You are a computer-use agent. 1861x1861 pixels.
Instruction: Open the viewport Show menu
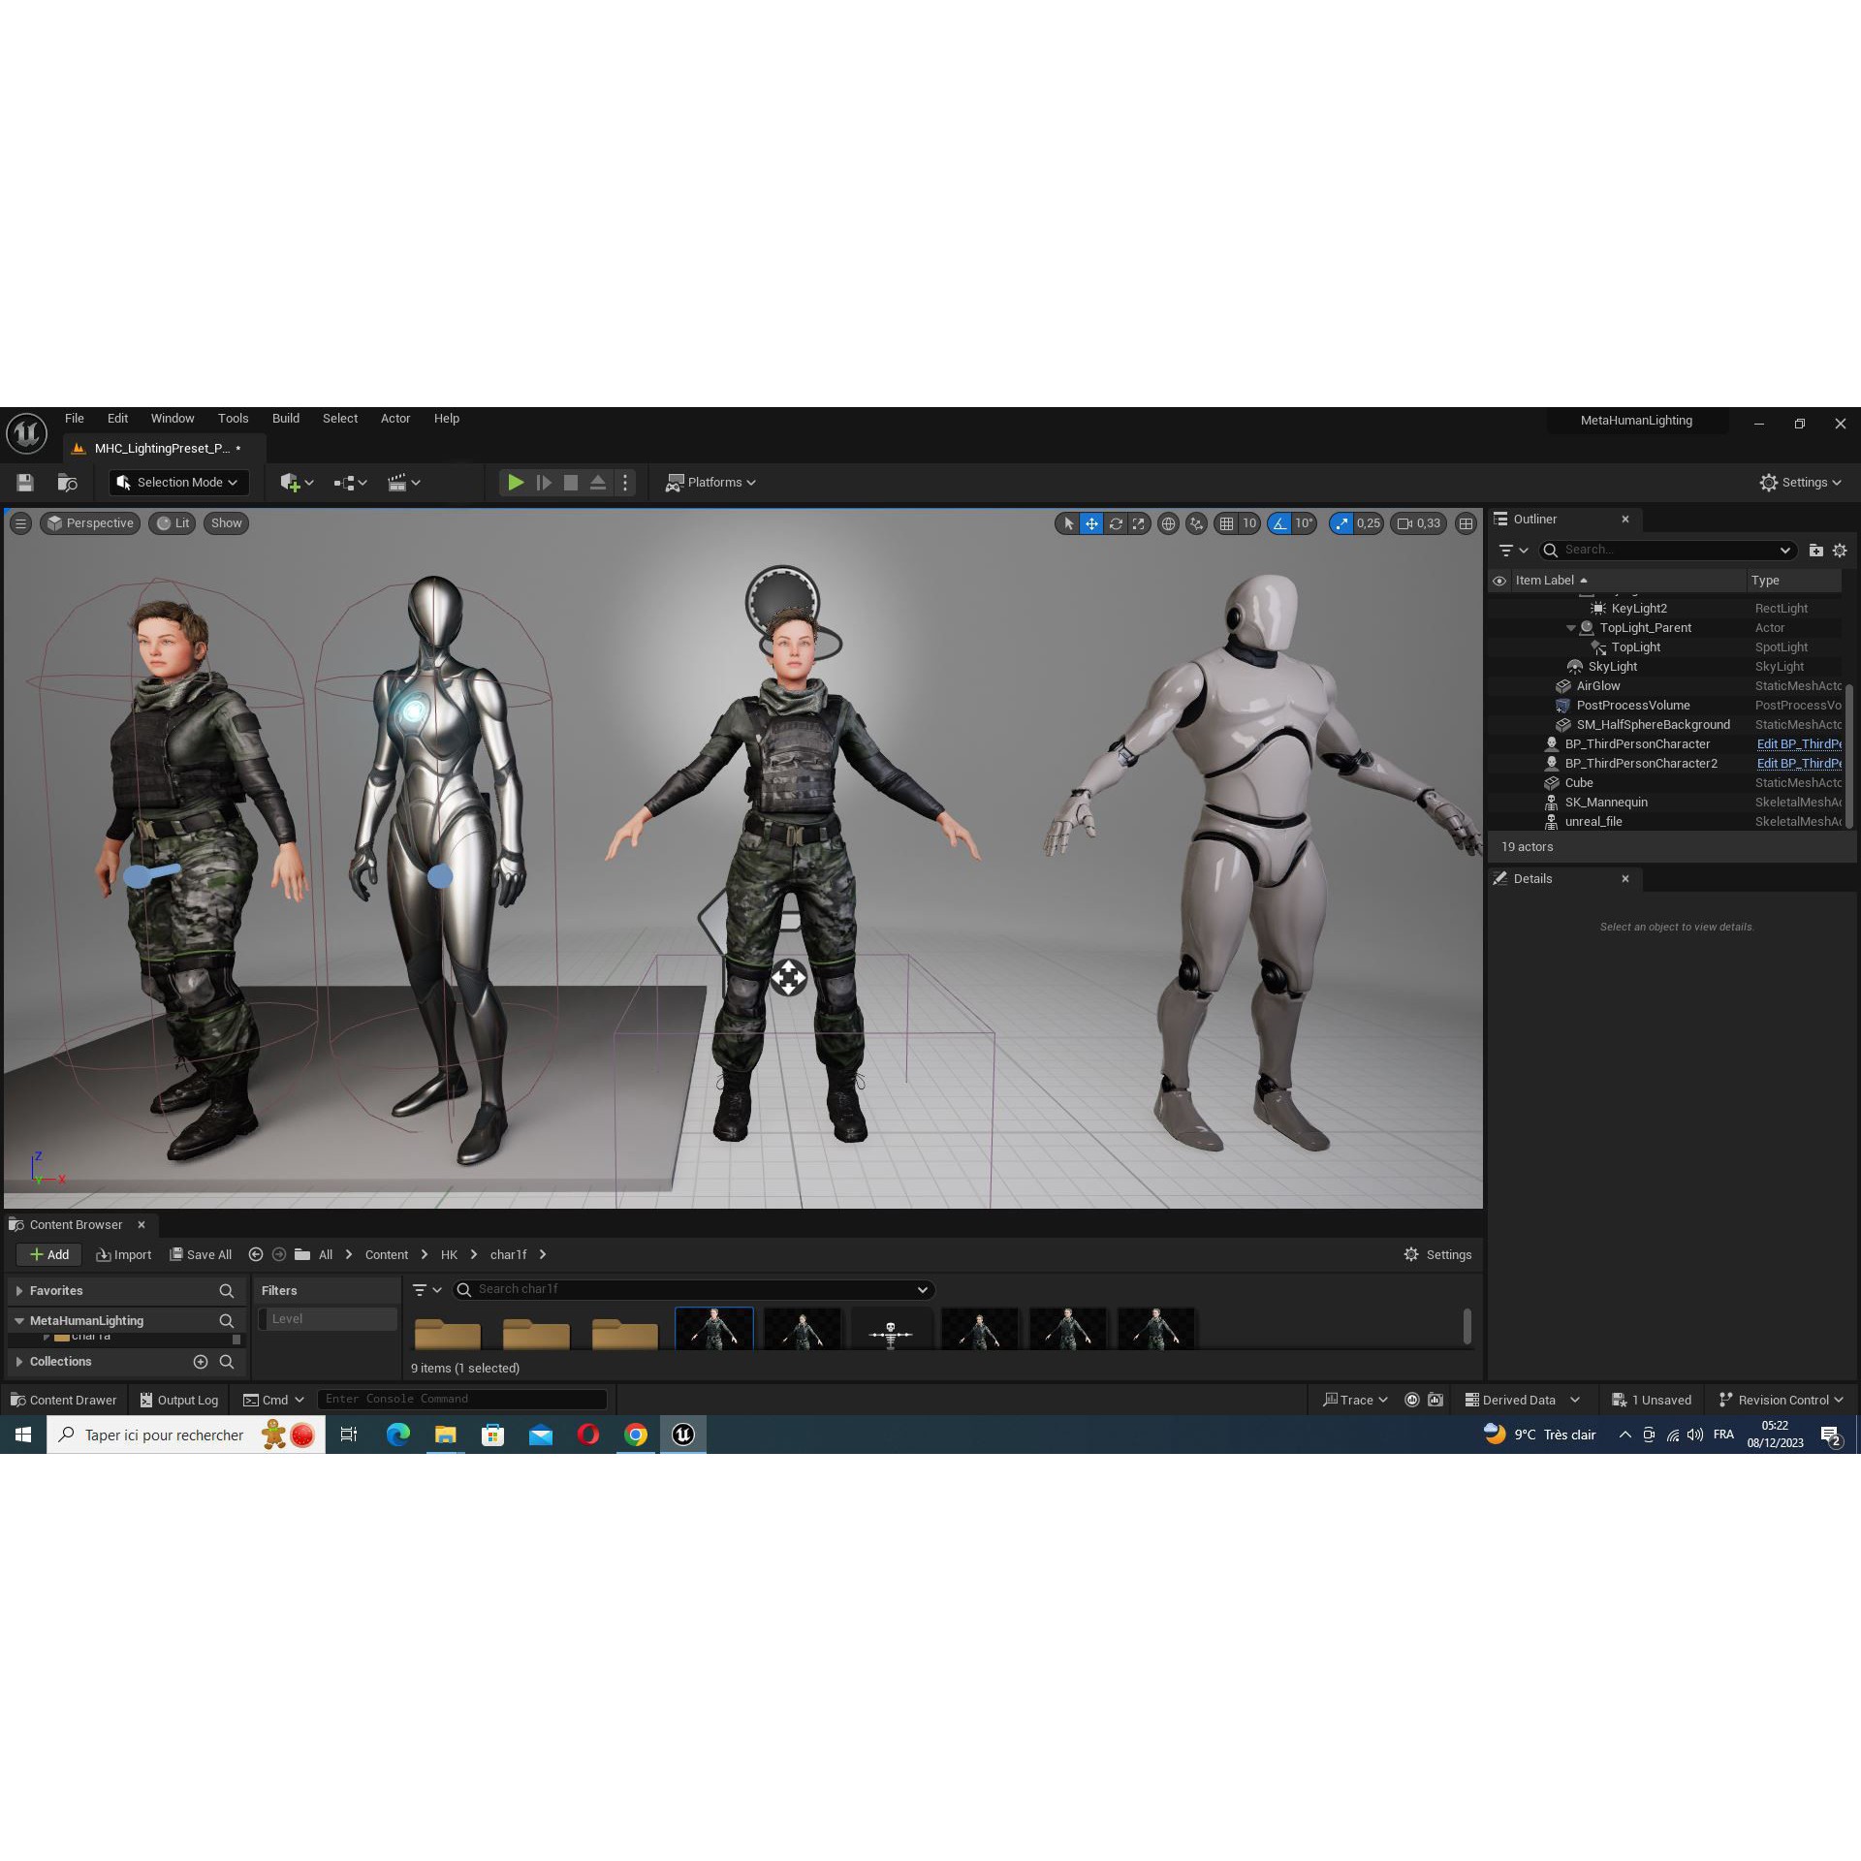226,523
